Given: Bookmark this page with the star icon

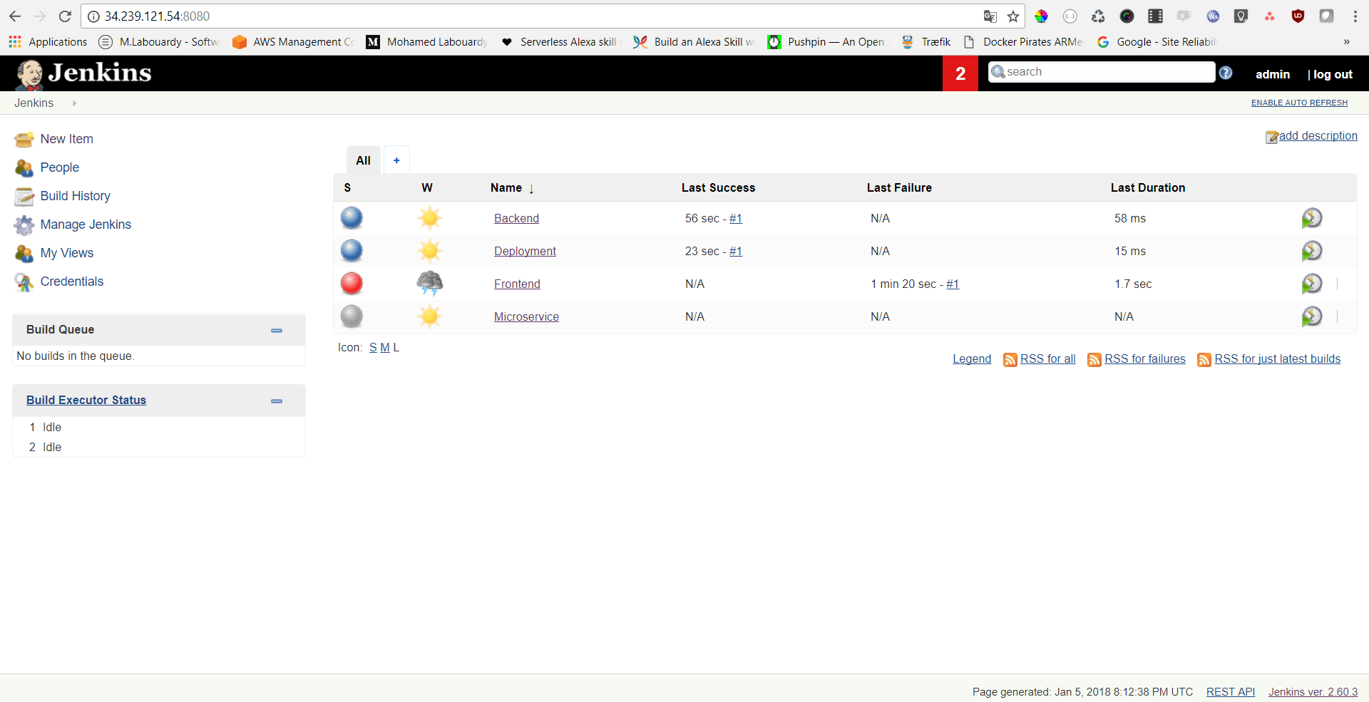Looking at the screenshot, I should (x=1013, y=16).
